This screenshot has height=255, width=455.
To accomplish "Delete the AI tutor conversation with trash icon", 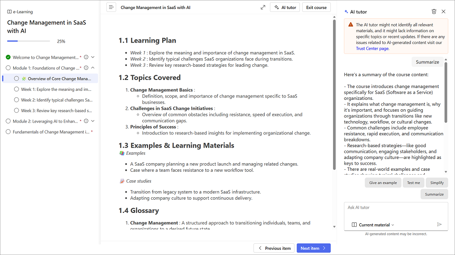I will coord(434,11).
